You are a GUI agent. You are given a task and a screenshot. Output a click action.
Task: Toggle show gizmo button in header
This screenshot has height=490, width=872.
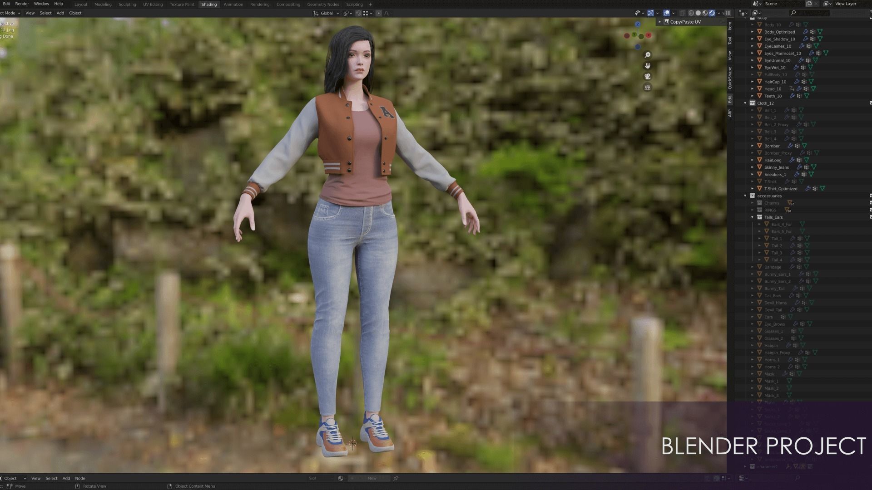pyautogui.click(x=650, y=13)
